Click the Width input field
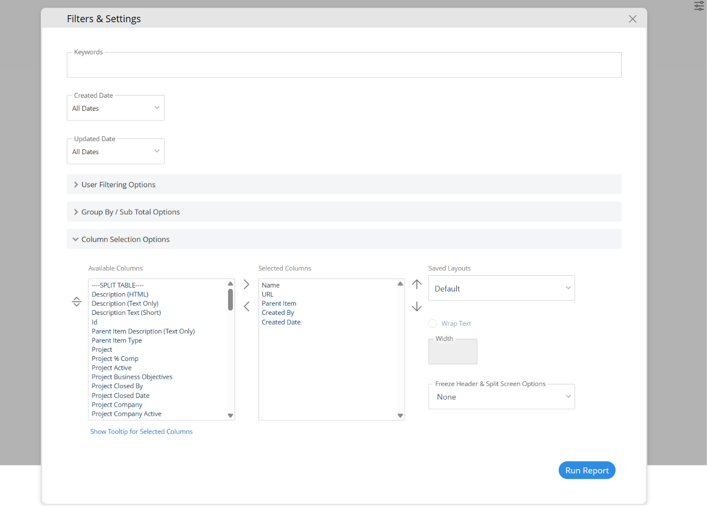The width and height of the screenshot is (707, 506). 453,352
